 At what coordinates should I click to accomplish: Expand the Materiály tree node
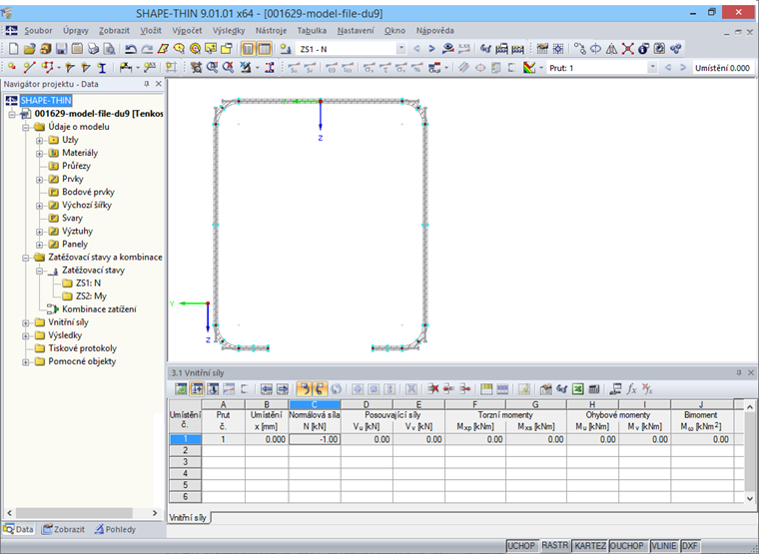pyautogui.click(x=40, y=154)
